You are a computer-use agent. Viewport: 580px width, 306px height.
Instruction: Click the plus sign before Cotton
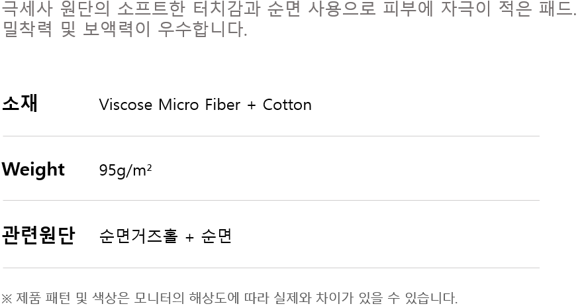click(x=251, y=105)
